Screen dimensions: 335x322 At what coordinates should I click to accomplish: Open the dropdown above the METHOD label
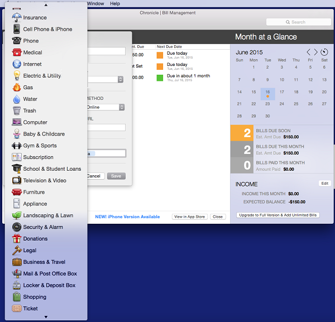106,79
